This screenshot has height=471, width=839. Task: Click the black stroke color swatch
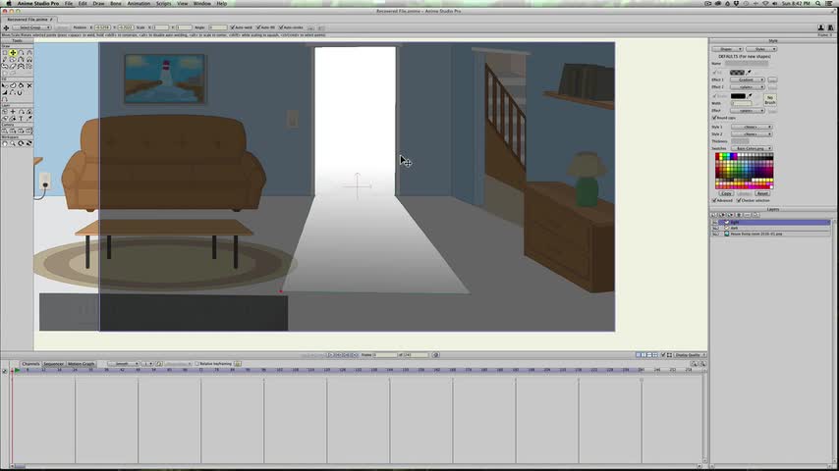click(738, 96)
